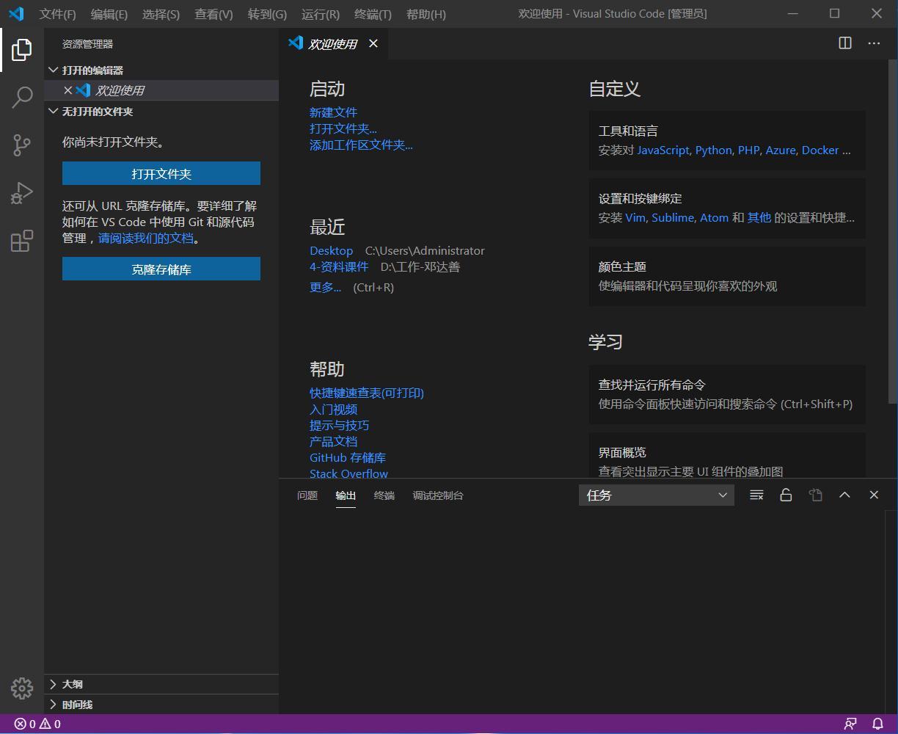Open the 运行(R) menu
The height and width of the screenshot is (734, 898).
pyautogui.click(x=320, y=14)
